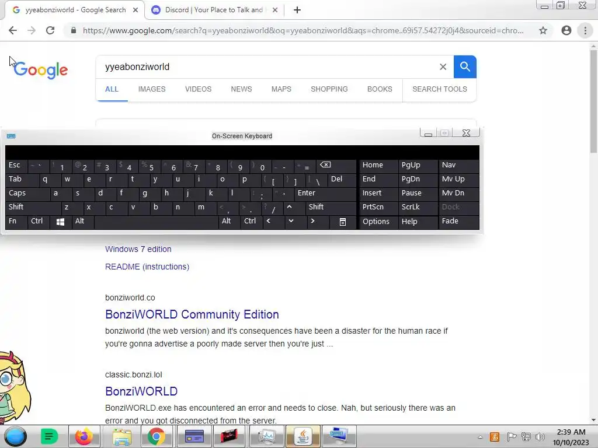The image size is (598, 448).
Task: Click the PrtScn key on keyboard
Action: (378, 207)
